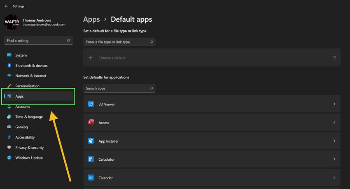350x189 pixels.
Task: Click the Privacy shield icon
Action: [x=9, y=148]
